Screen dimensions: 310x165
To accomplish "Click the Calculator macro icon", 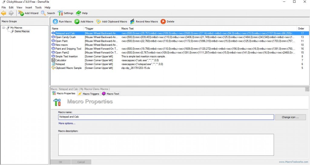I will tap(53, 60).
